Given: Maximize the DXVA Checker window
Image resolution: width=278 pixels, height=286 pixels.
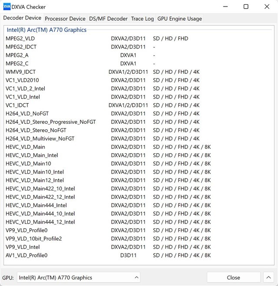Looking at the screenshot, I should click(x=246, y=7).
